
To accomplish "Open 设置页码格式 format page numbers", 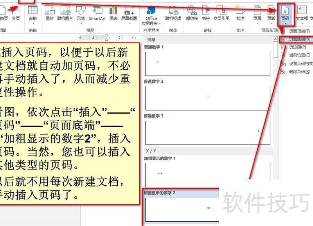I will [x=296, y=63].
